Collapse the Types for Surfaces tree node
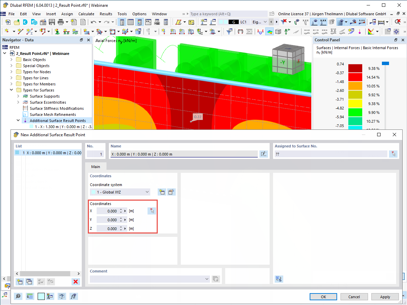 [x=12, y=90]
